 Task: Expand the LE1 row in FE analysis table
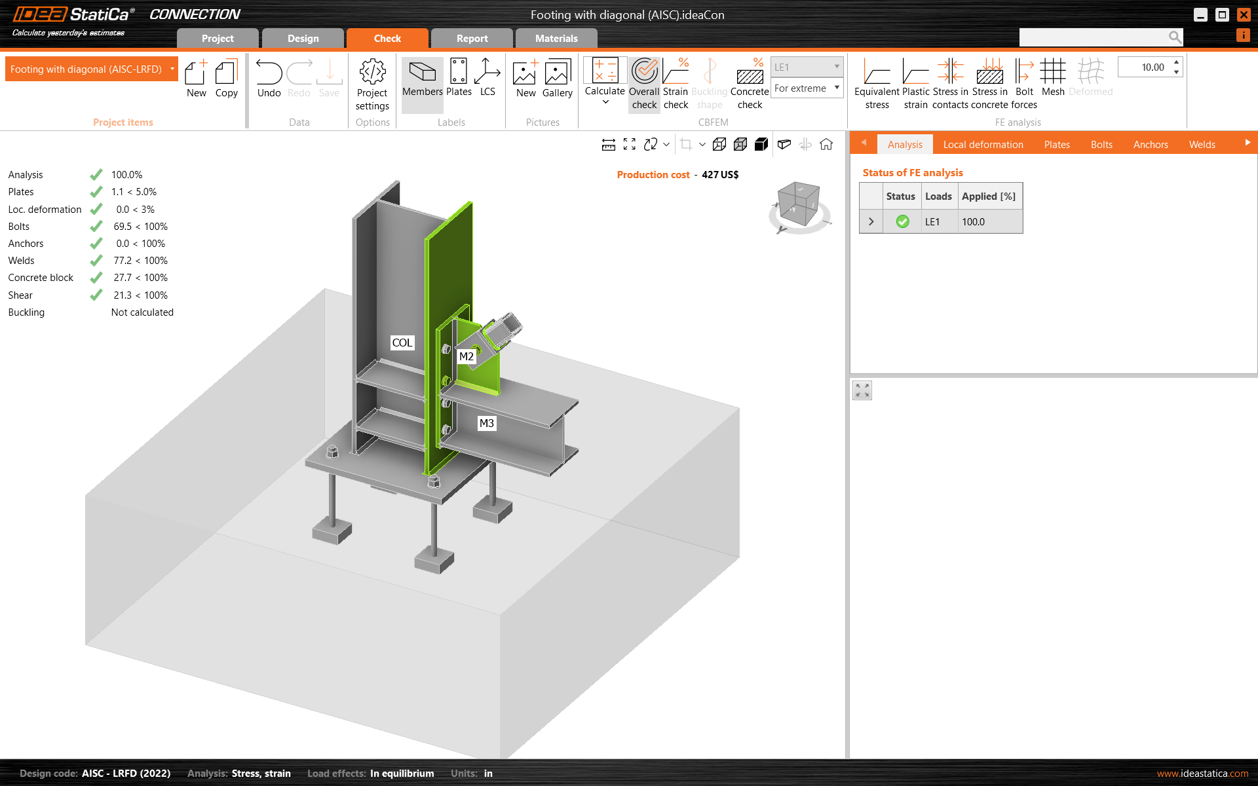(871, 221)
